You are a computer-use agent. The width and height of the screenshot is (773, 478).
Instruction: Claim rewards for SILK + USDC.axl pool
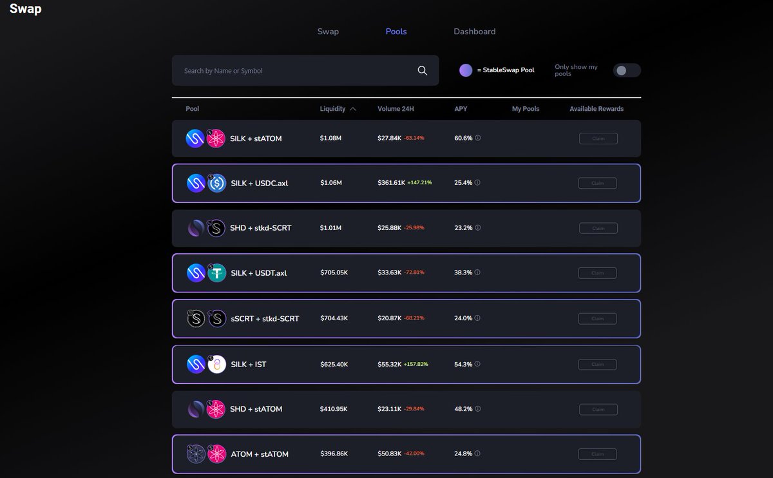[x=597, y=183]
